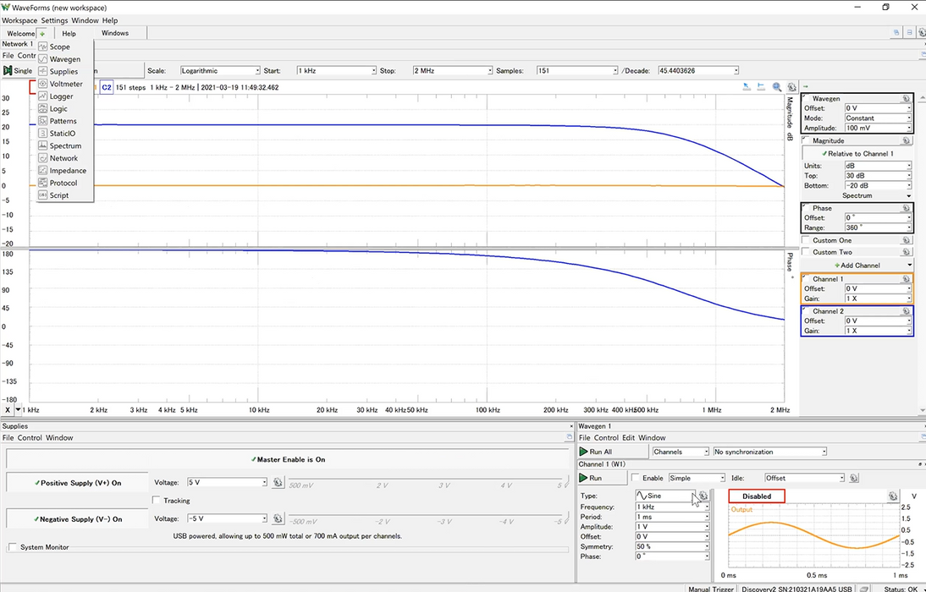Open the Idle Offset dropdown
The height and width of the screenshot is (592, 926).
pos(804,478)
